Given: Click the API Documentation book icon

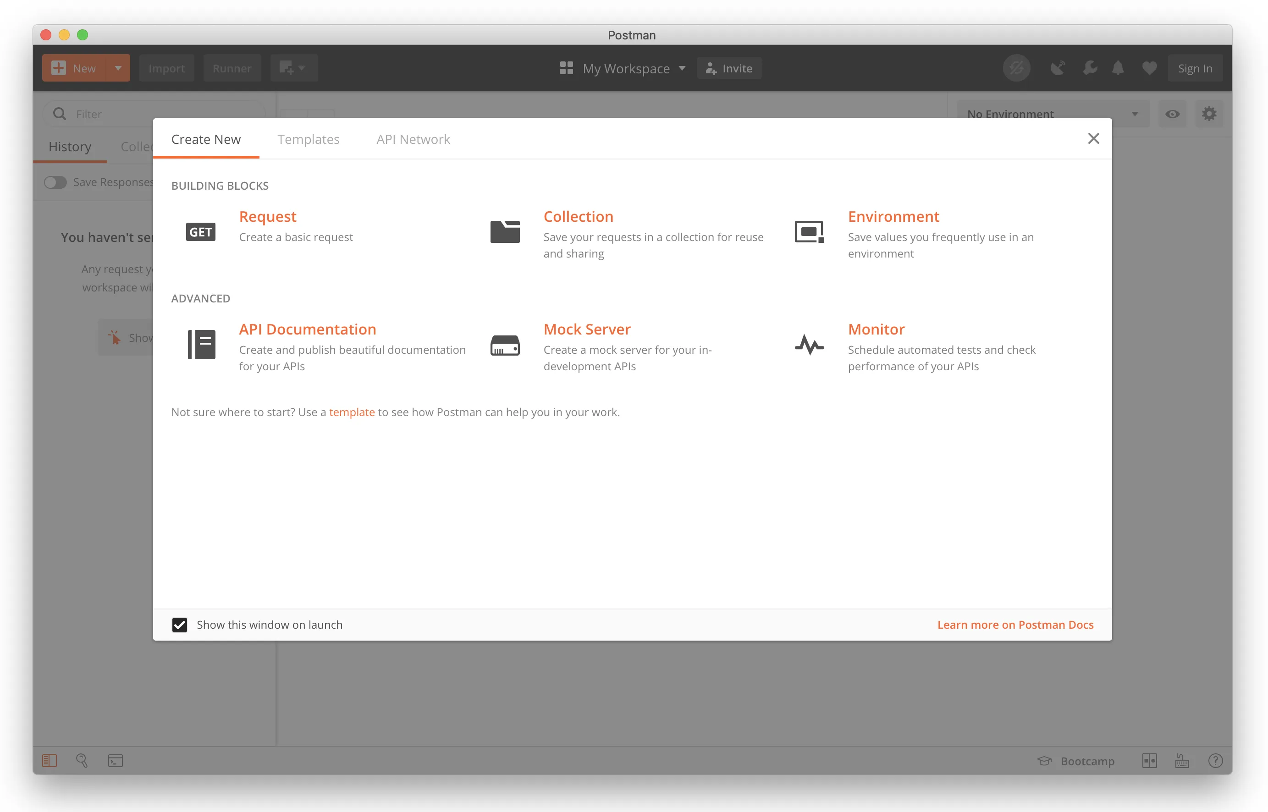Looking at the screenshot, I should coord(201,345).
